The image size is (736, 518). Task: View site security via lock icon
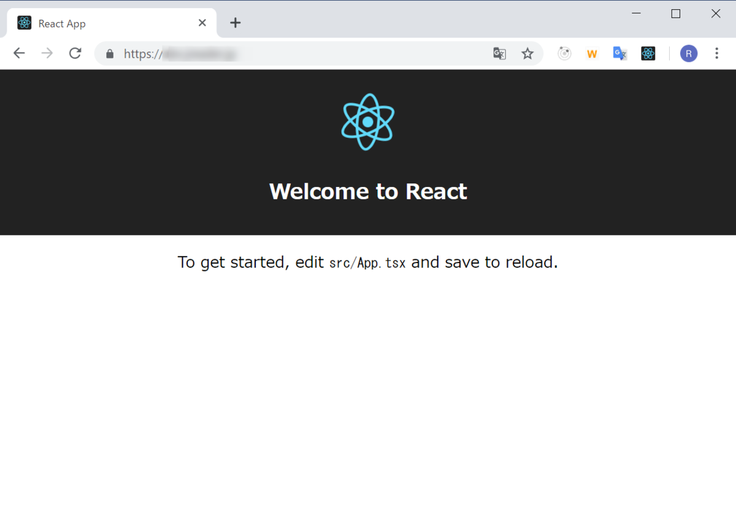coord(110,54)
